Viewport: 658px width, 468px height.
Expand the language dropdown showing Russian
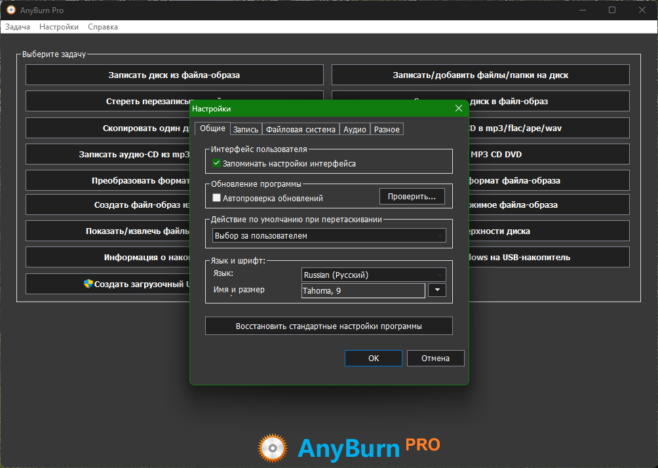pyautogui.click(x=374, y=275)
